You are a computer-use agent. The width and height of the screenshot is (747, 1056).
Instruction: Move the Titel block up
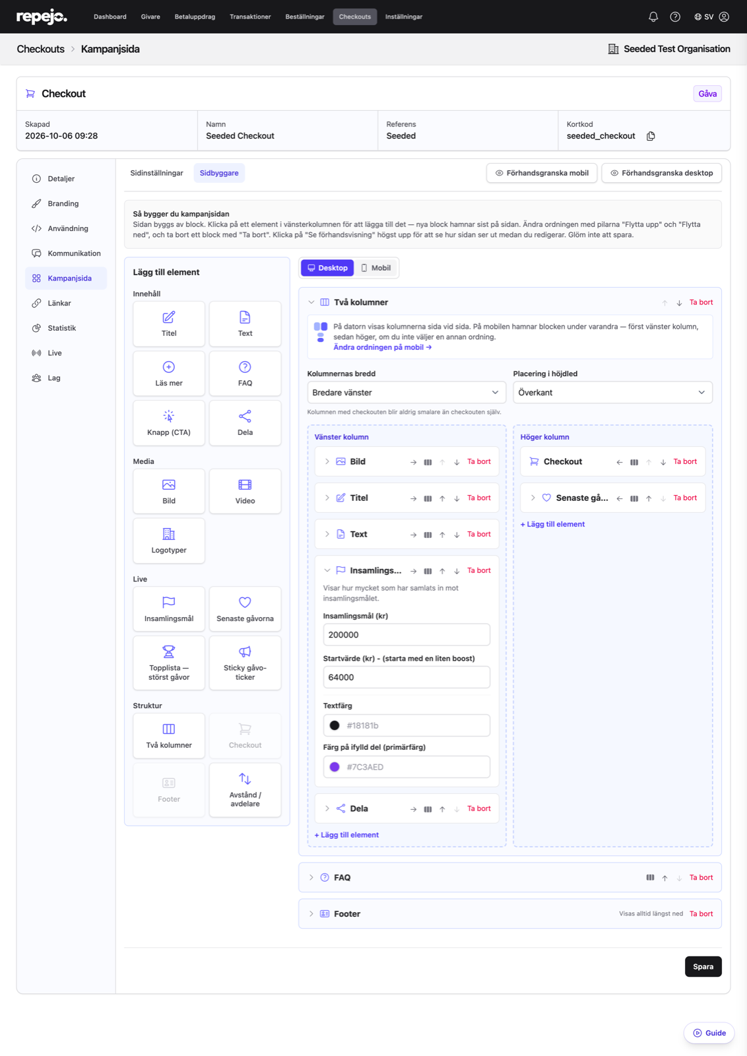pos(442,498)
